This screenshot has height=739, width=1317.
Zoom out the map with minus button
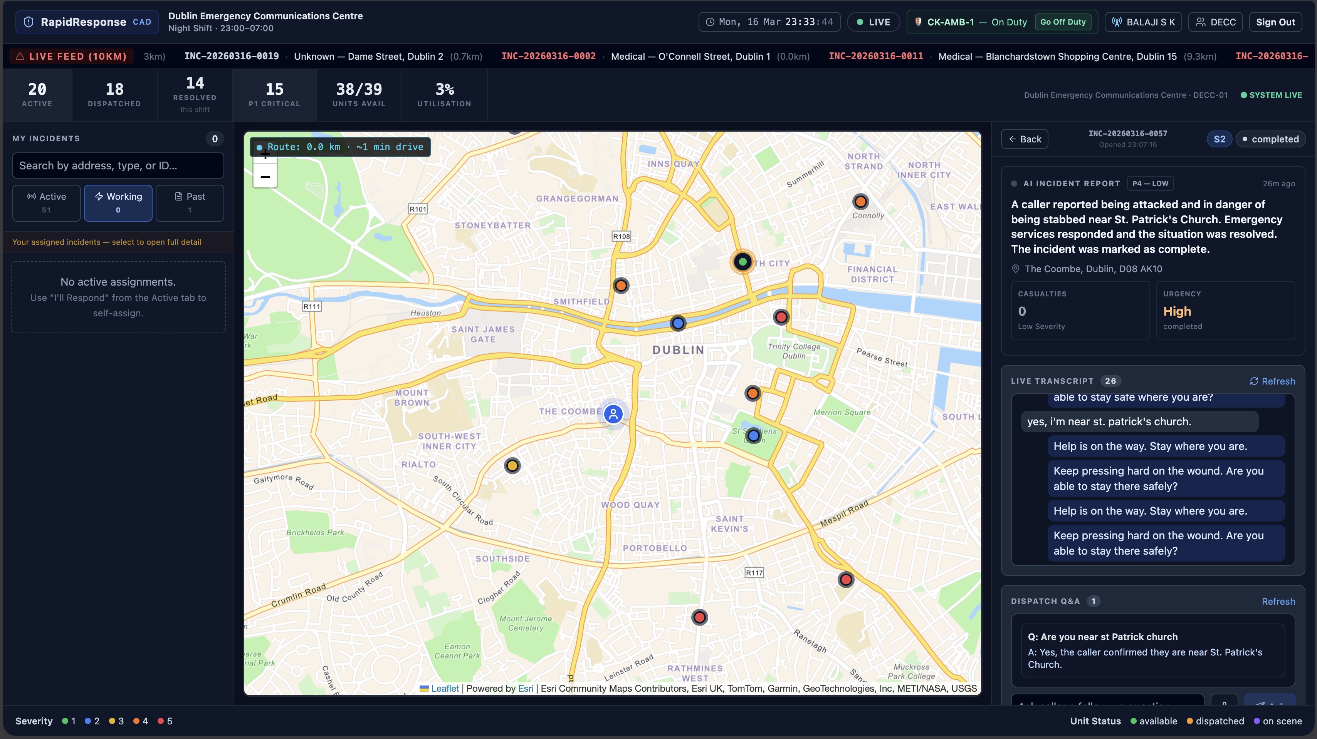coord(265,177)
